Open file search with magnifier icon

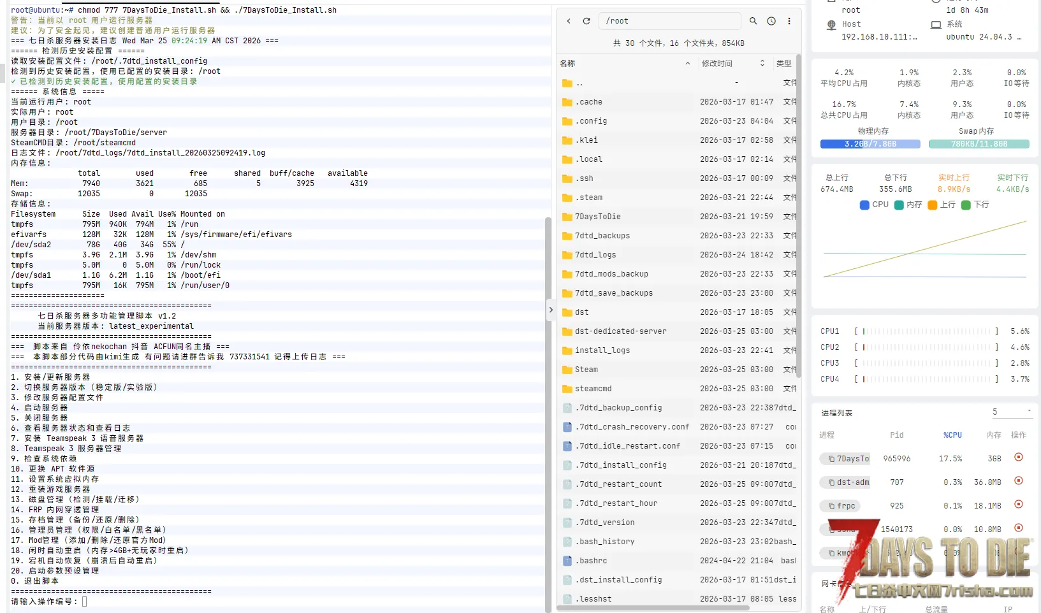click(753, 21)
